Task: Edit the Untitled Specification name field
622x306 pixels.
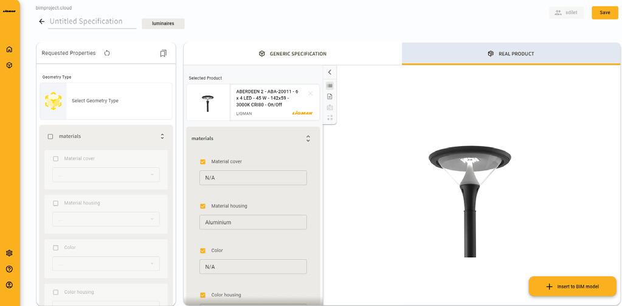Action: pyautogui.click(x=92, y=22)
